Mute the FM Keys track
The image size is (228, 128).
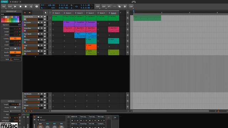point(45,39)
